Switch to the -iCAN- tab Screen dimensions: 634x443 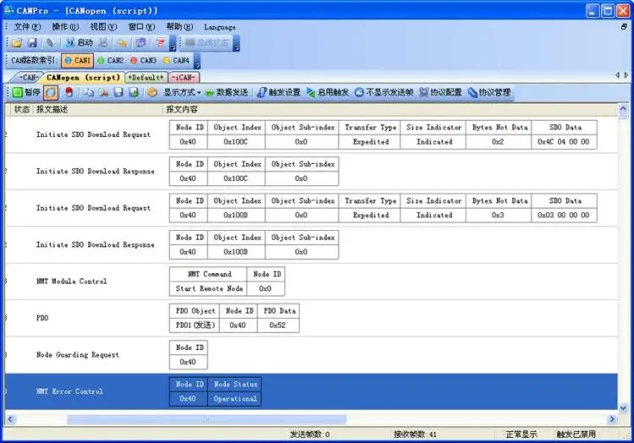tap(183, 77)
